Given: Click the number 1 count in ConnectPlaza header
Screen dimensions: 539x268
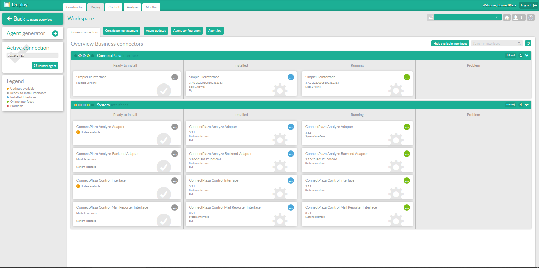Looking at the screenshot, I should pos(521,55).
